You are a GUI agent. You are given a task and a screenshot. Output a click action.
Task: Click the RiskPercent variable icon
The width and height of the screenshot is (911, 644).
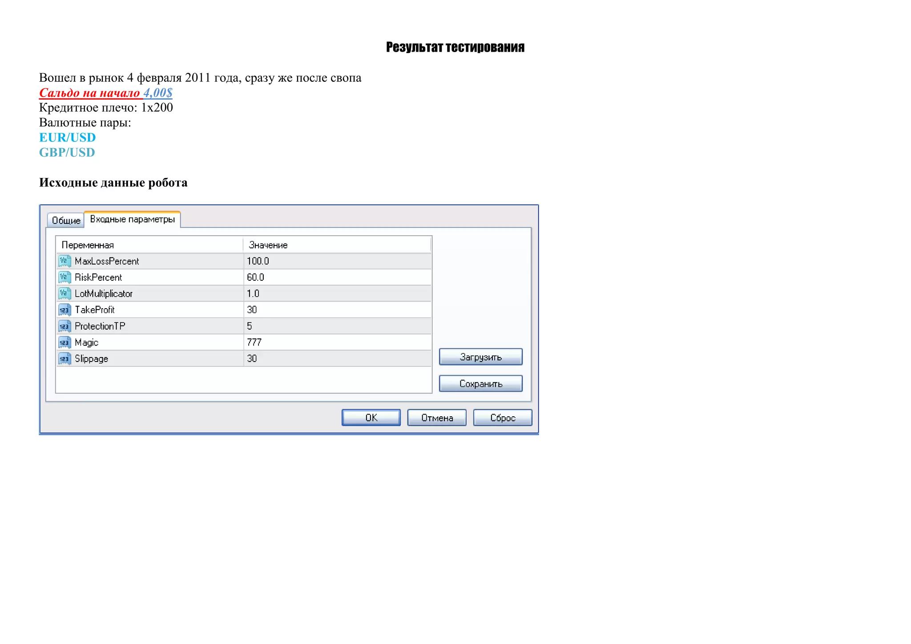click(64, 277)
